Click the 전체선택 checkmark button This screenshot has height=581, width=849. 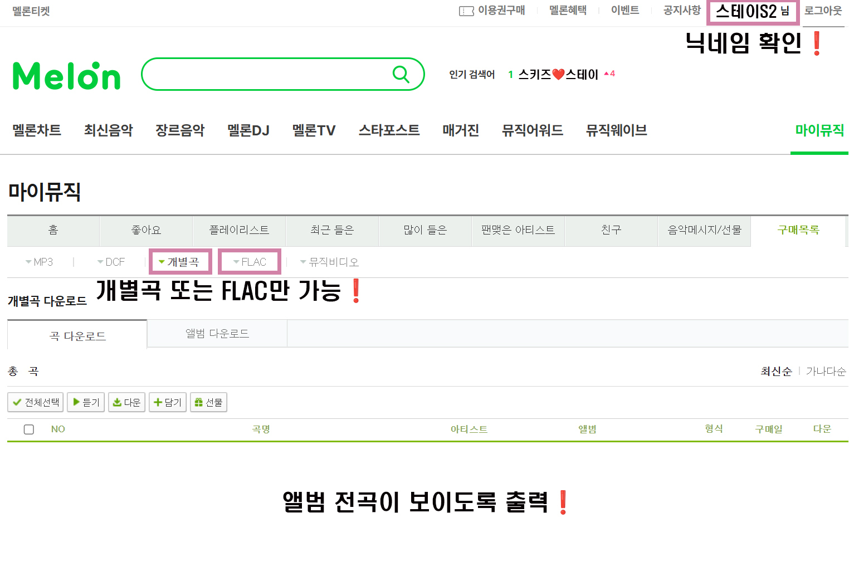(36, 402)
